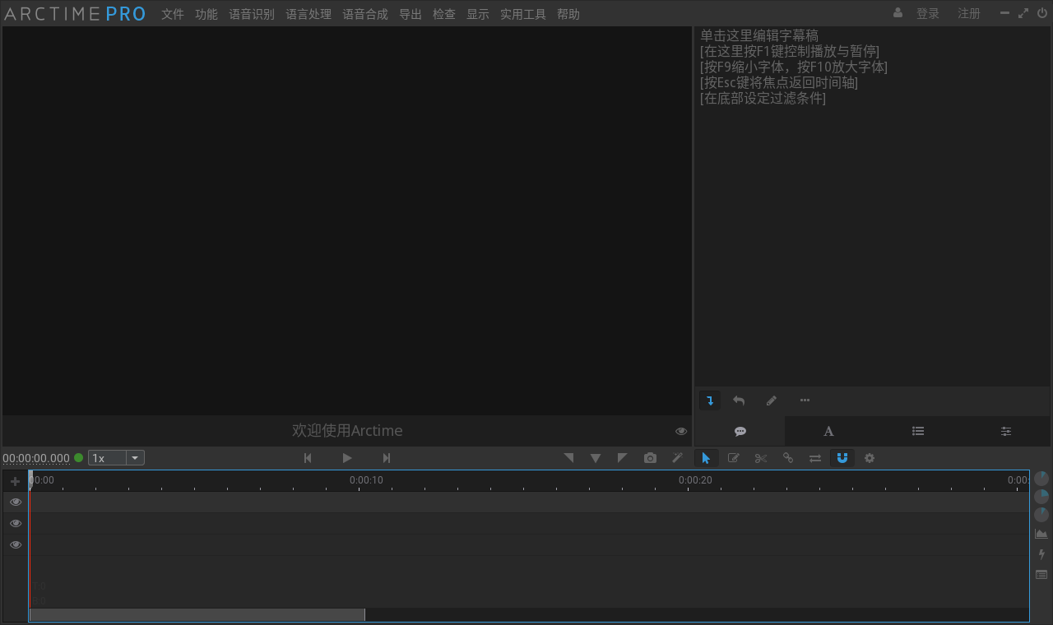The height and width of the screenshot is (625, 1053).
Task: Adjust the top round knob beside timeline
Action: tap(1041, 478)
